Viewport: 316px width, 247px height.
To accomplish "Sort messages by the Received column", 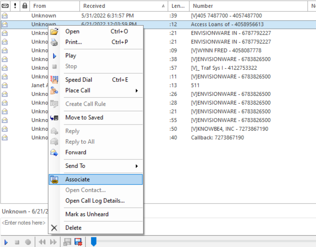I will [123, 6].
